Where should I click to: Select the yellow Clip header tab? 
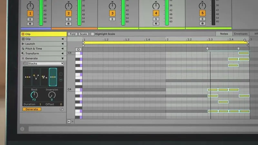44,34
